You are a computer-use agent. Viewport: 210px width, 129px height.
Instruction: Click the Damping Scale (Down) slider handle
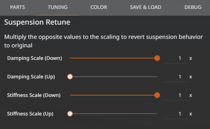(157, 58)
